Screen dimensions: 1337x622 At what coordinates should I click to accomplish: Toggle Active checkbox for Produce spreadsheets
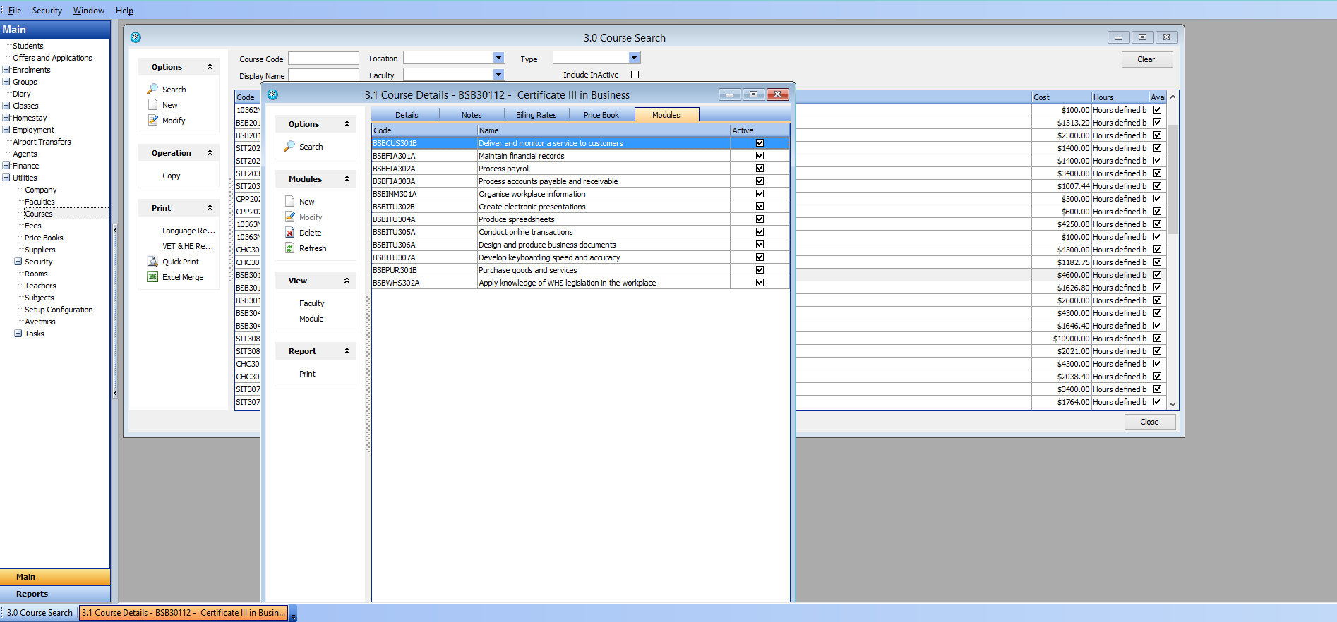coord(760,219)
